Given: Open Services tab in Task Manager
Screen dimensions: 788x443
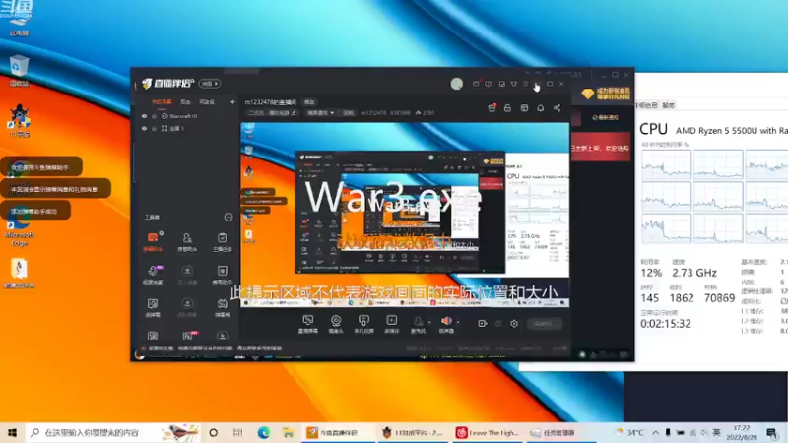Looking at the screenshot, I should point(669,105).
